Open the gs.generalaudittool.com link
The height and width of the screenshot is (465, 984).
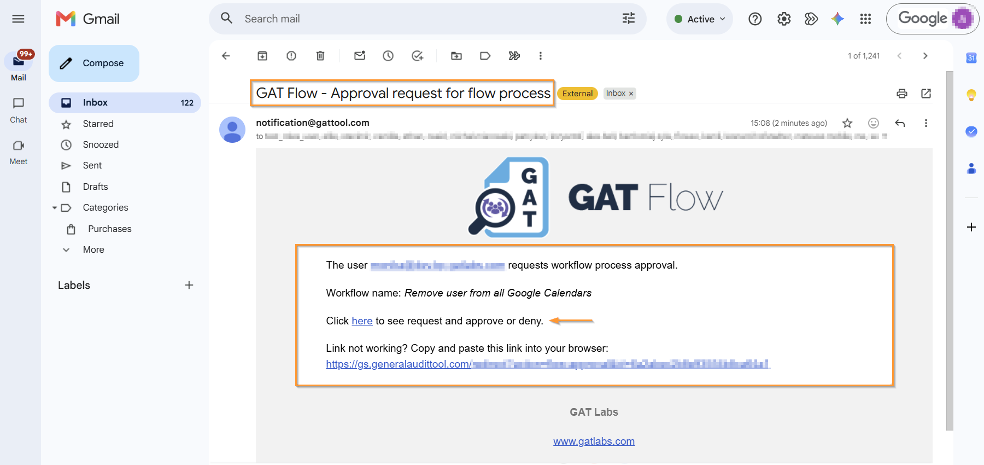click(548, 364)
